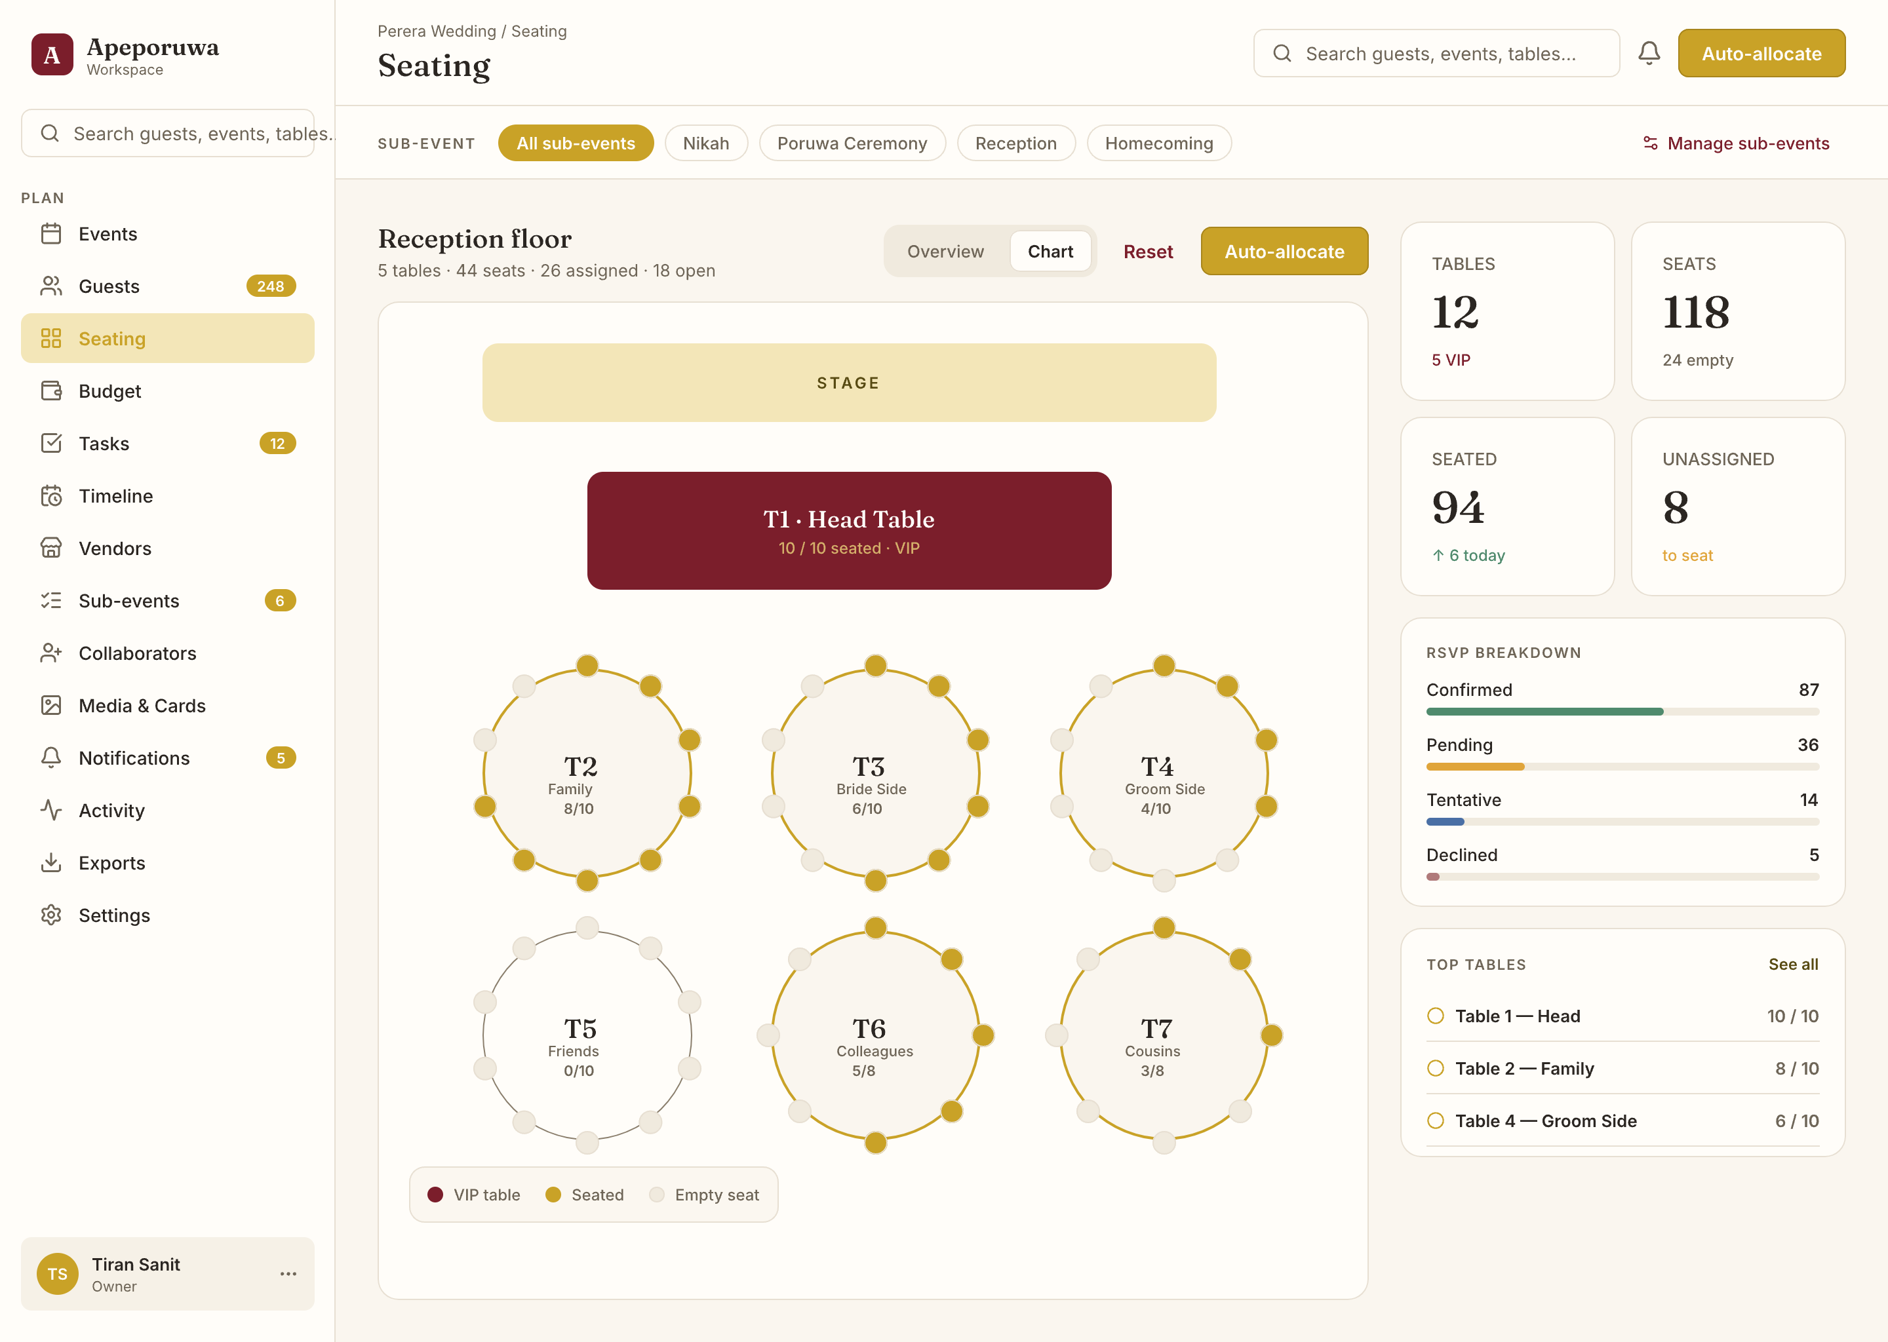This screenshot has width=1888, height=1342.
Task: Filter by Poruwa Ceremony sub-event
Action: click(852, 143)
